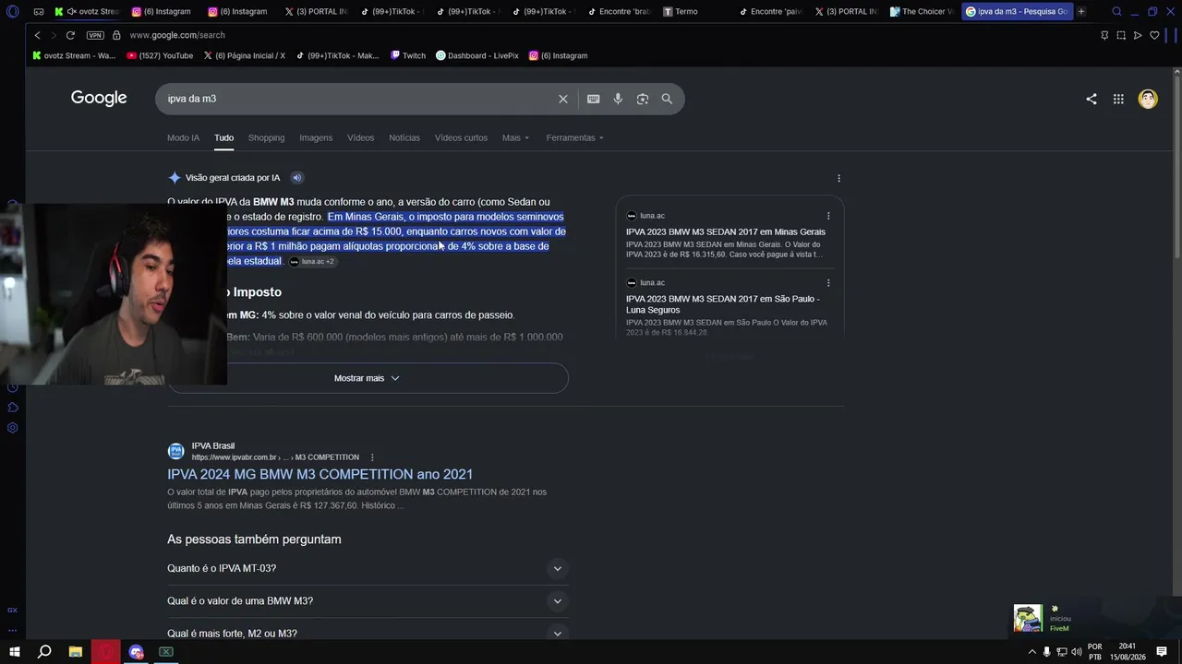This screenshot has height=664, width=1182.
Task: Expand question 'Qual é mais forte, M2 ou M3?'
Action: (x=368, y=634)
